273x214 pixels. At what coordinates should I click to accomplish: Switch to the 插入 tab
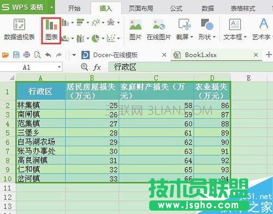coord(106,8)
